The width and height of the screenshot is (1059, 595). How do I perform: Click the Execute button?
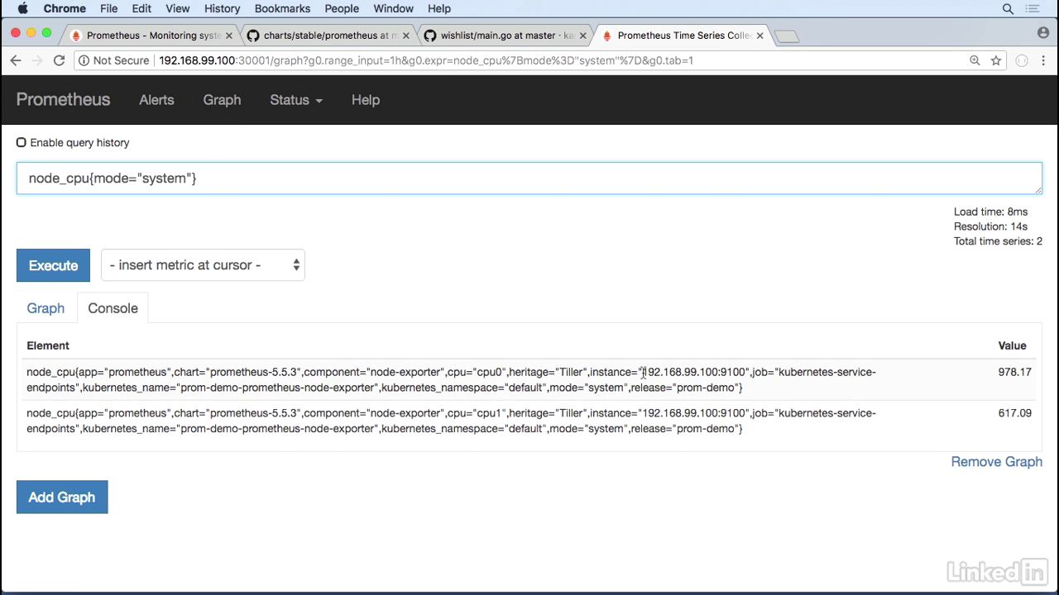pyautogui.click(x=53, y=265)
